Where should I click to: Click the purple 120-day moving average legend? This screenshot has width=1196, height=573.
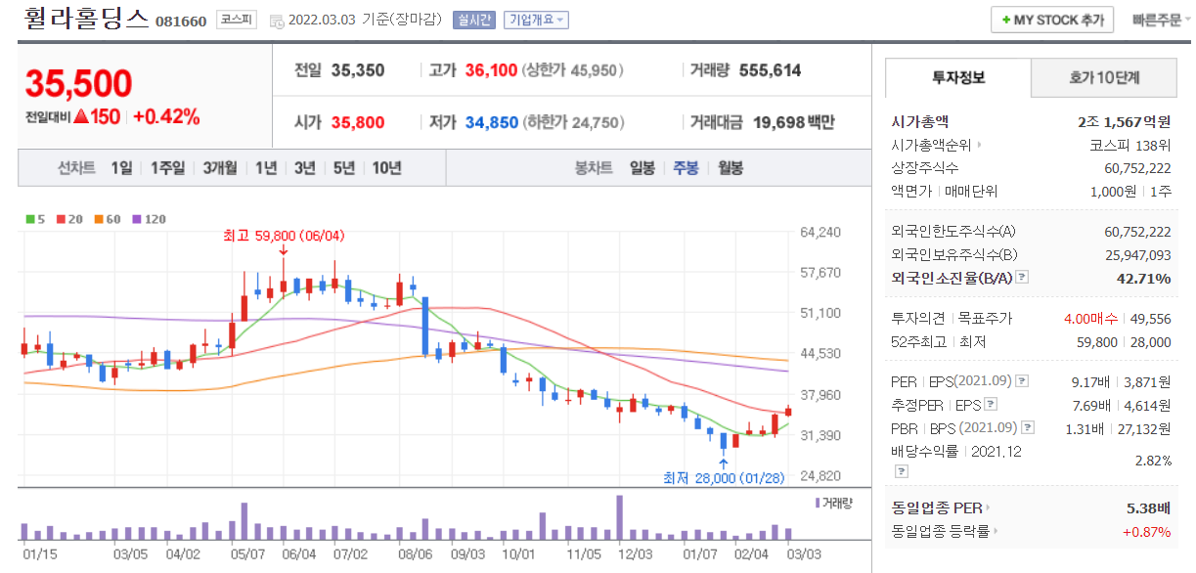tap(149, 219)
